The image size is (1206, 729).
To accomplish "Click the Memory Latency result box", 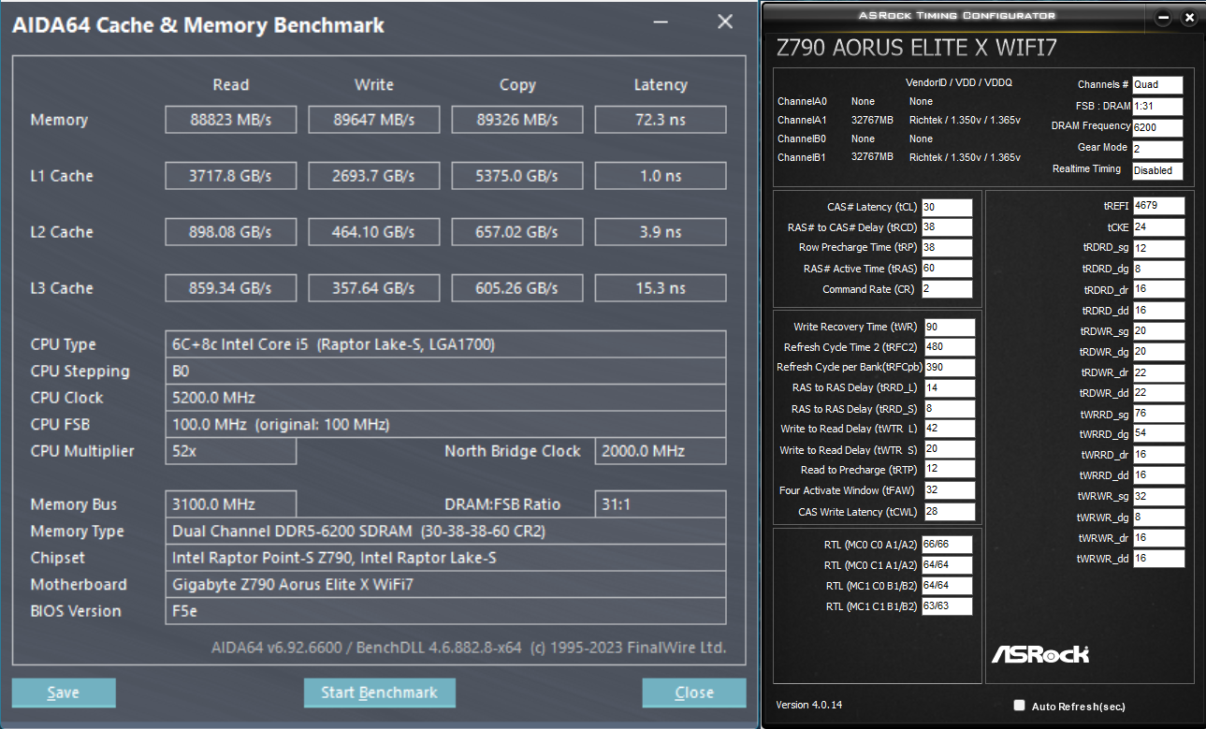I will click(660, 120).
